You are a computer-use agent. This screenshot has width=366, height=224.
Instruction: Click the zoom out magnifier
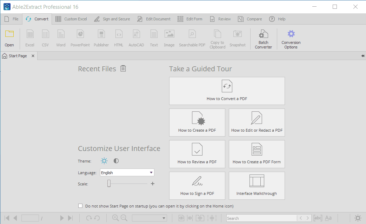pyautogui.click(x=124, y=218)
